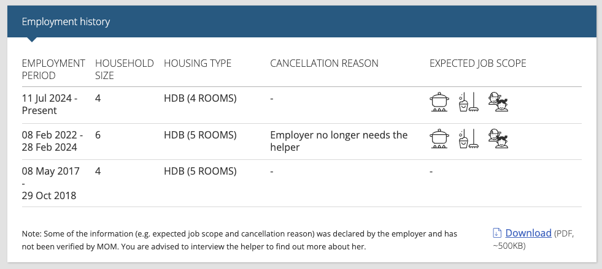
Task: Click the Housing Type column header
Action: [198, 63]
